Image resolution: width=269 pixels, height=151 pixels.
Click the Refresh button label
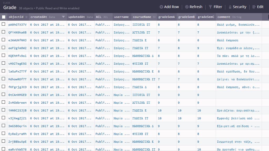[196, 7]
